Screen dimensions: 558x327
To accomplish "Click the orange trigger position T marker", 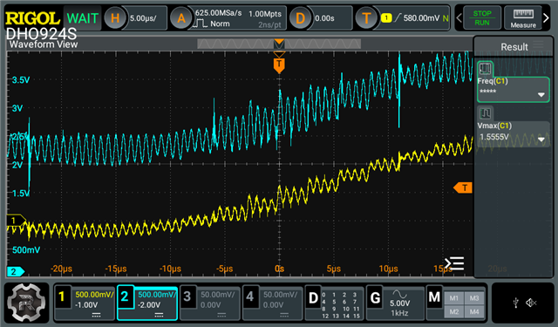I will coord(279,65).
